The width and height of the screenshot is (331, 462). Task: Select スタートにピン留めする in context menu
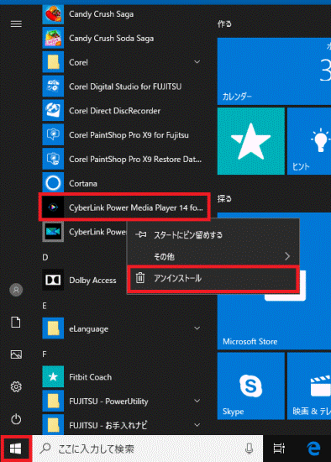213,235
